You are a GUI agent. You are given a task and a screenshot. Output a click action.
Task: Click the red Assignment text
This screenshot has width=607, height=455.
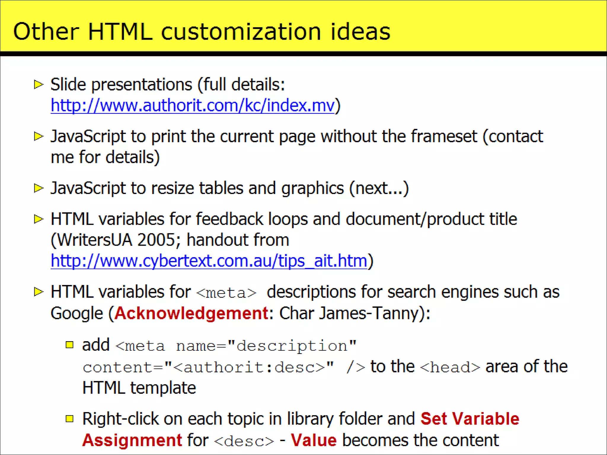[x=132, y=440]
